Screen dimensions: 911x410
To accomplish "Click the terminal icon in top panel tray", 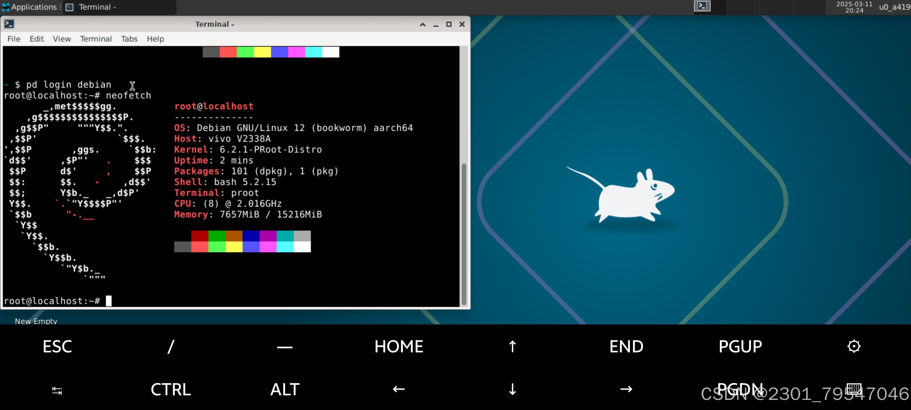I will (702, 6).
